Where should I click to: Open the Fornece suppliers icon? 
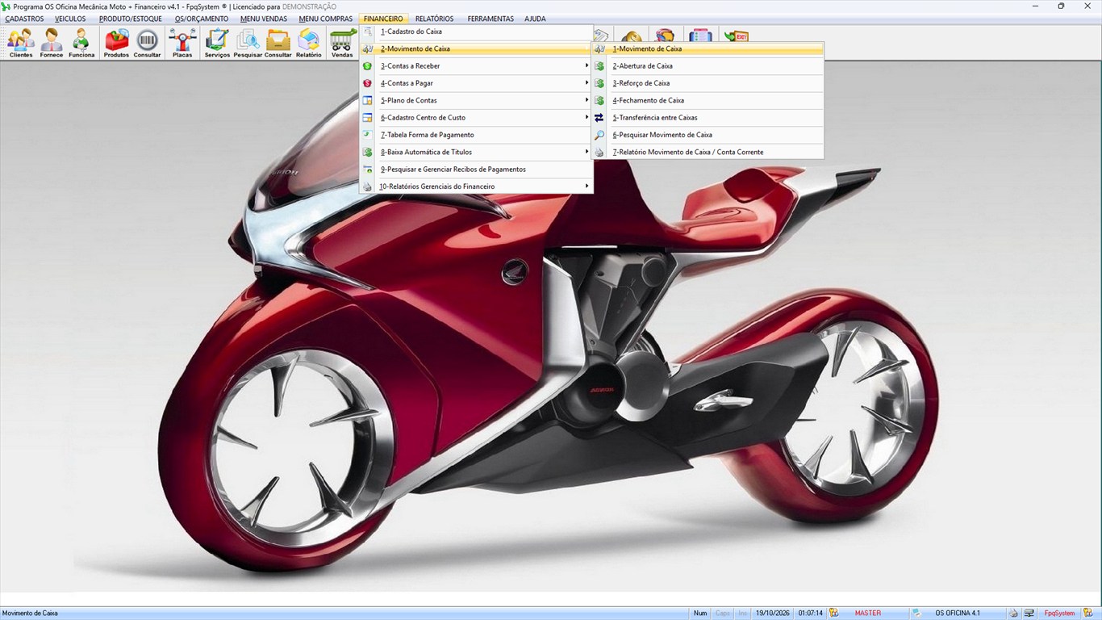click(x=52, y=43)
